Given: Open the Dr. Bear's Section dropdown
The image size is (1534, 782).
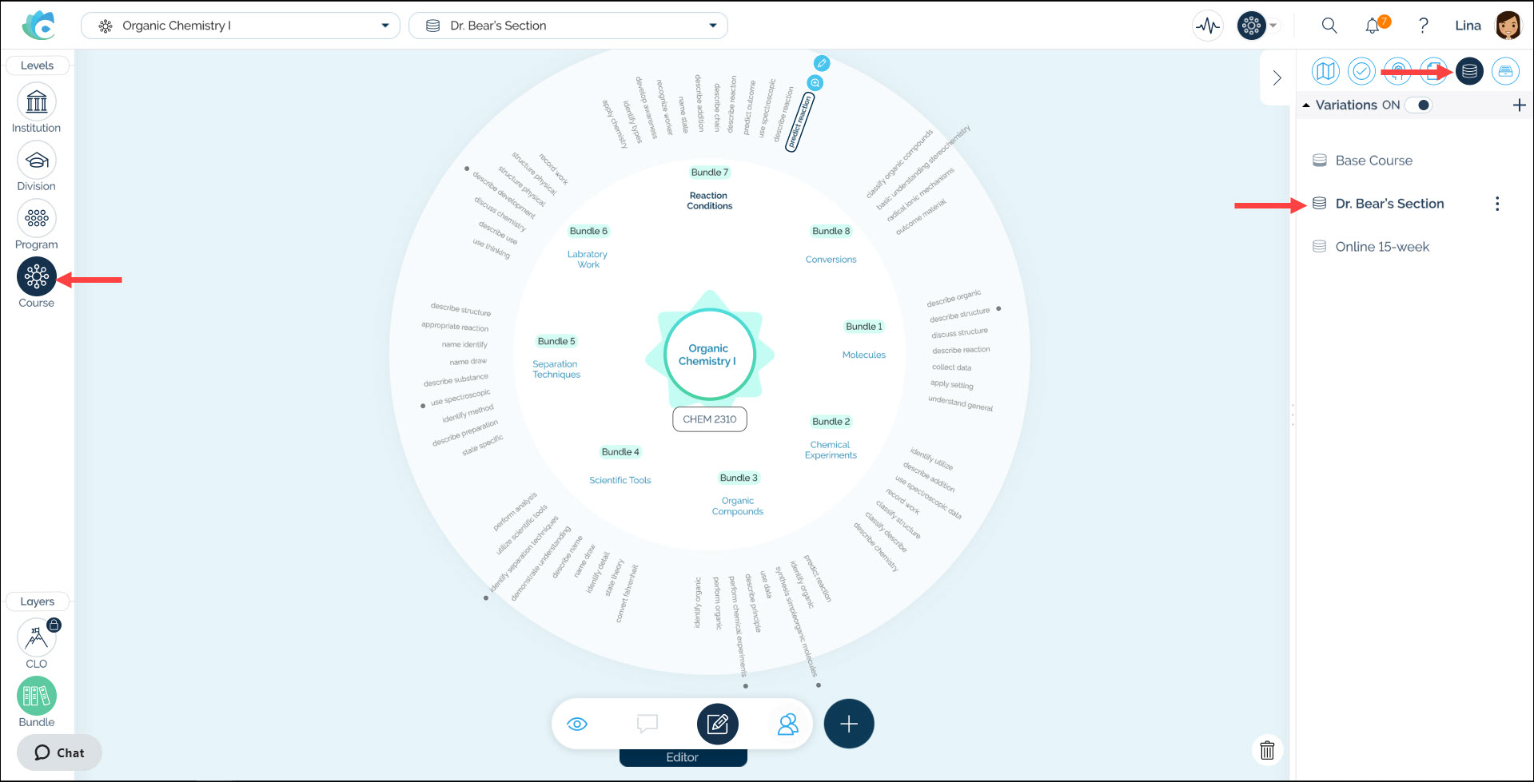Looking at the screenshot, I should (x=568, y=26).
